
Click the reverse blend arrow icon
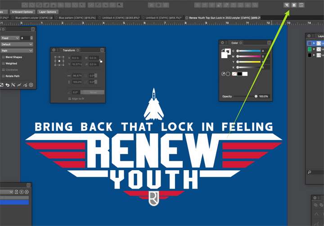(8, 85)
